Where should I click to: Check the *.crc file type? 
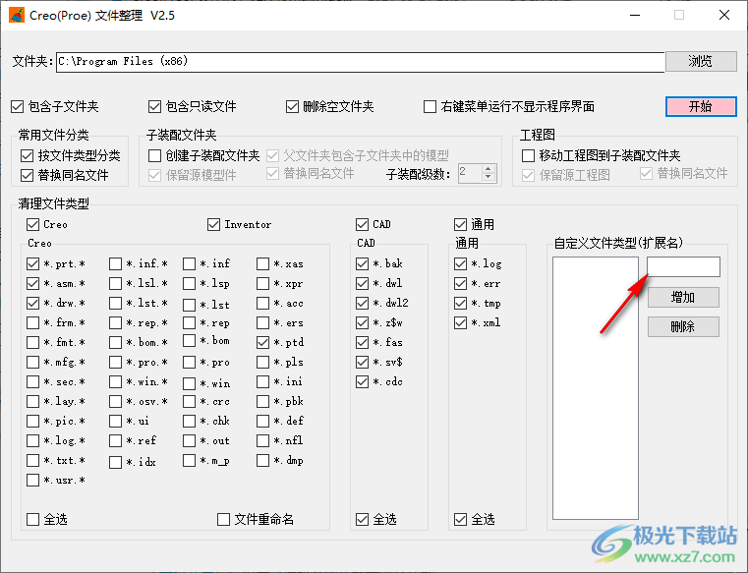[x=190, y=401]
